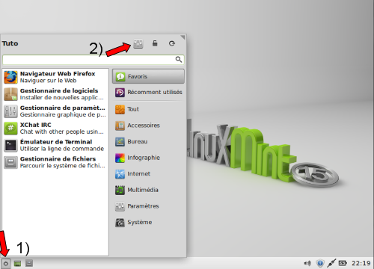374x269 pixels.
Task: Click the network connection tray icon
Action: click(x=331, y=263)
